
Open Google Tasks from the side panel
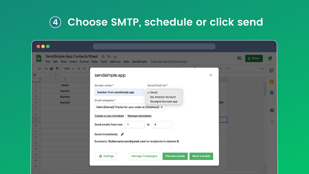point(272,93)
